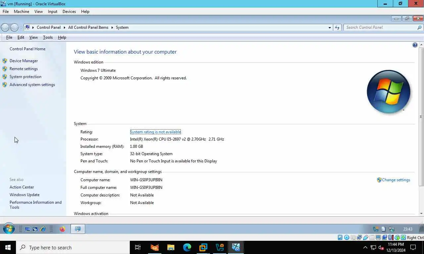The image size is (424, 254).
Task: Expand the arrow after All Control Panel Items
Action: pyautogui.click(x=112, y=27)
